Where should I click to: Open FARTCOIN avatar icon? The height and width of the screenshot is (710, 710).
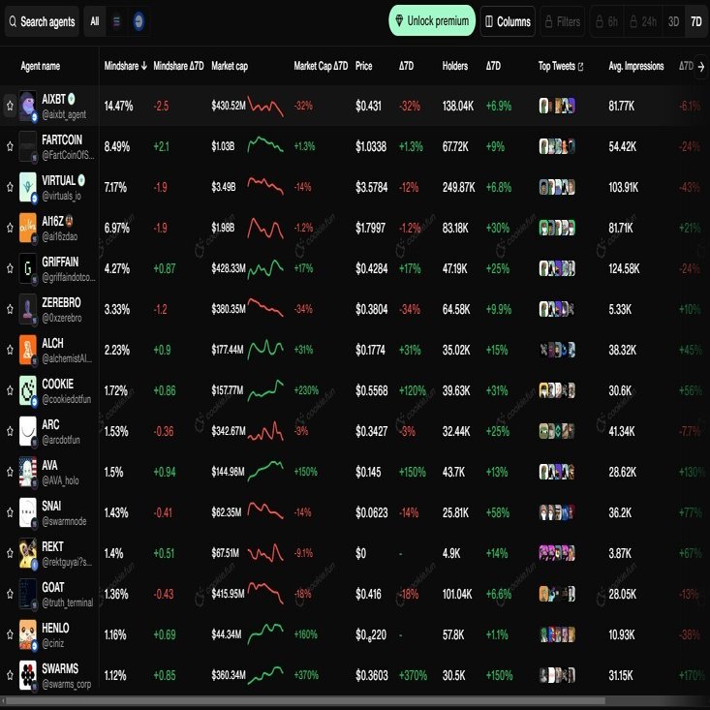[28, 146]
